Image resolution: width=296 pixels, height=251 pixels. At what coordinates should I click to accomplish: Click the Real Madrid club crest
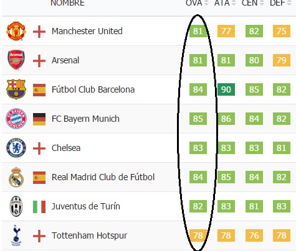pos(16,177)
